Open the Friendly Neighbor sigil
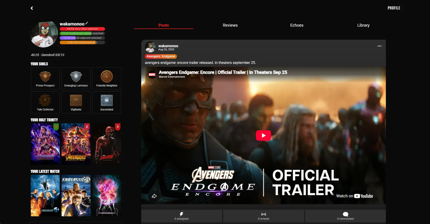This screenshot has height=224, width=430. (x=107, y=78)
